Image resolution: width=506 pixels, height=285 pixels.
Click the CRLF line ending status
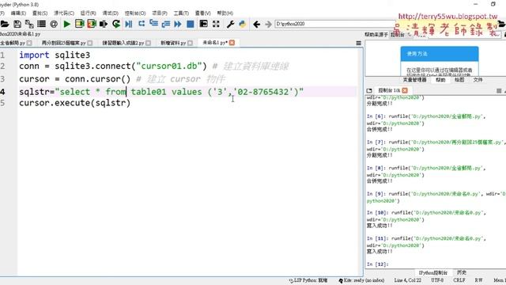tap(459, 280)
